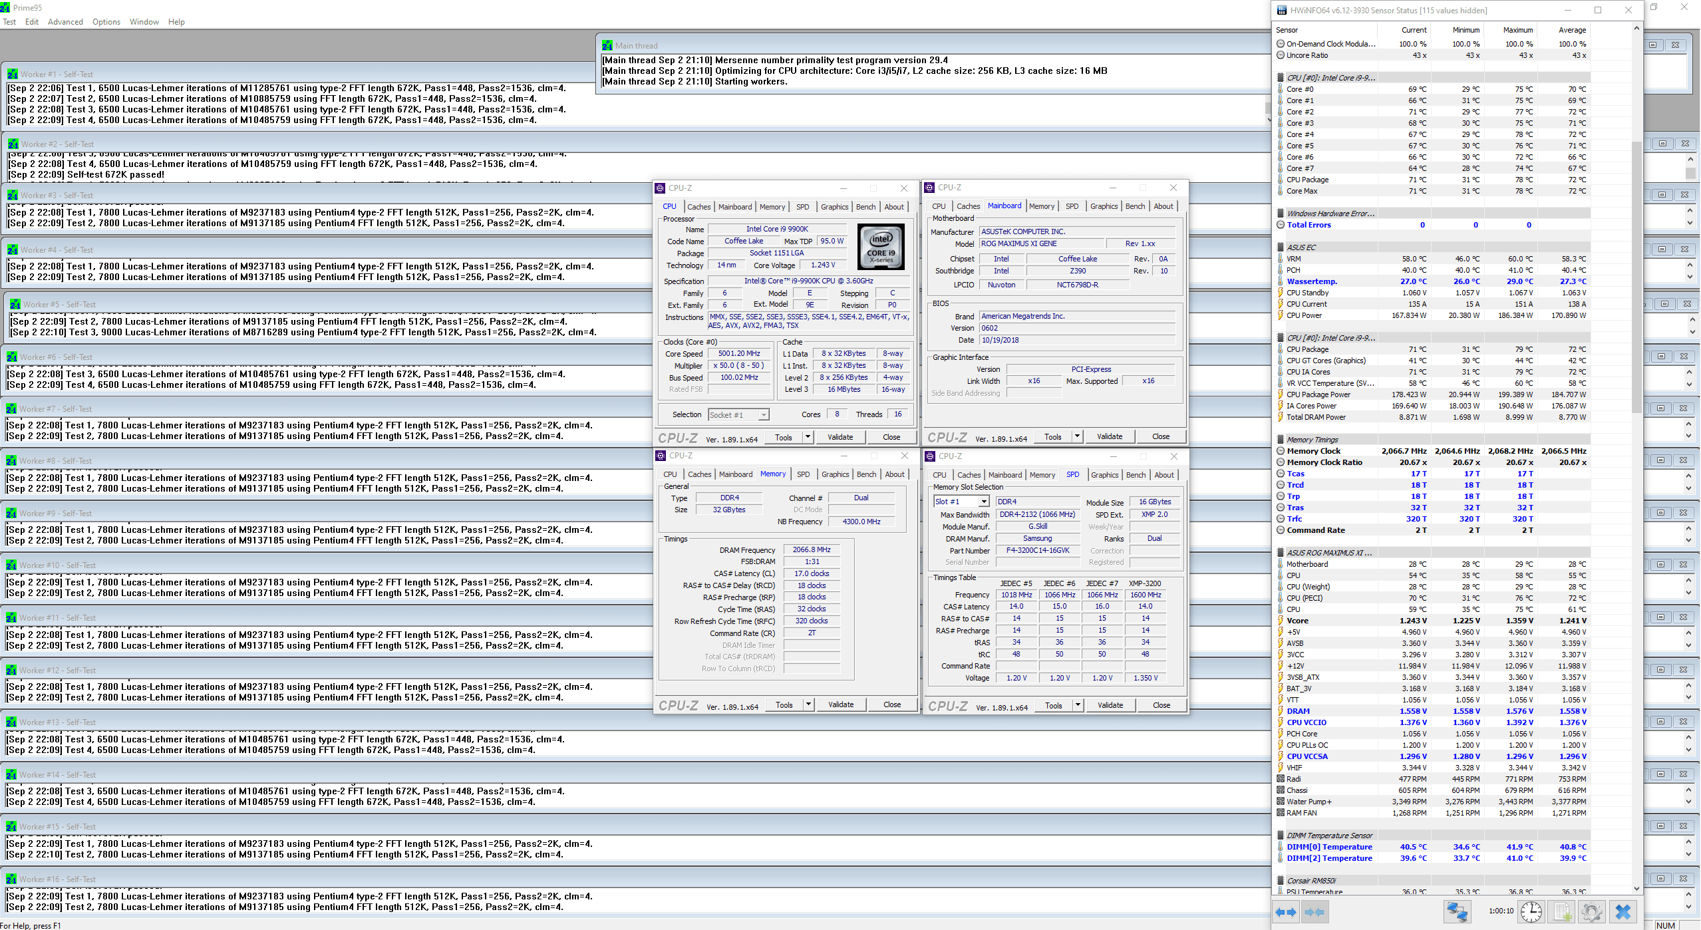1701x930 pixels.
Task: Click HWiNFO64 title bar app icon
Action: click(1281, 10)
